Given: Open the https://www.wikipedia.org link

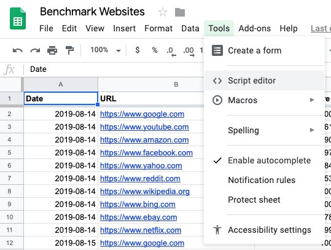Looking at the screenshot, I should (145, 192).
